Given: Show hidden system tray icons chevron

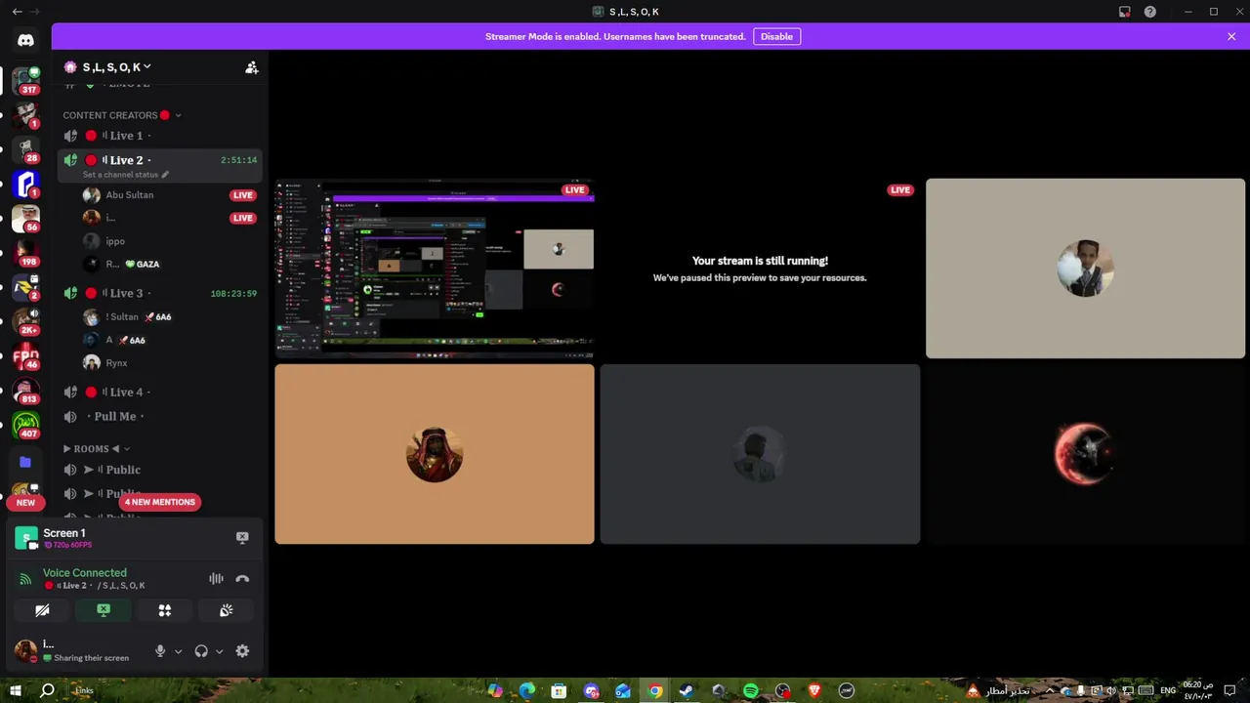Looking at the screenshot, I should [x=1050, y=691].
